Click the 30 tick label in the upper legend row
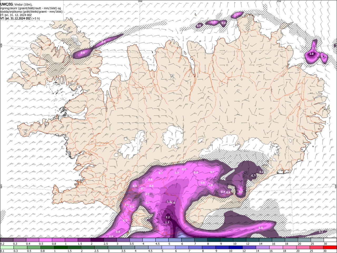The image size is (337, 253). (x=325, y=244)
